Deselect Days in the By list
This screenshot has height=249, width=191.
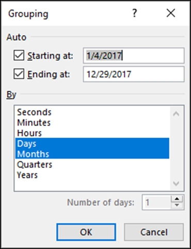tap(92, 143)
